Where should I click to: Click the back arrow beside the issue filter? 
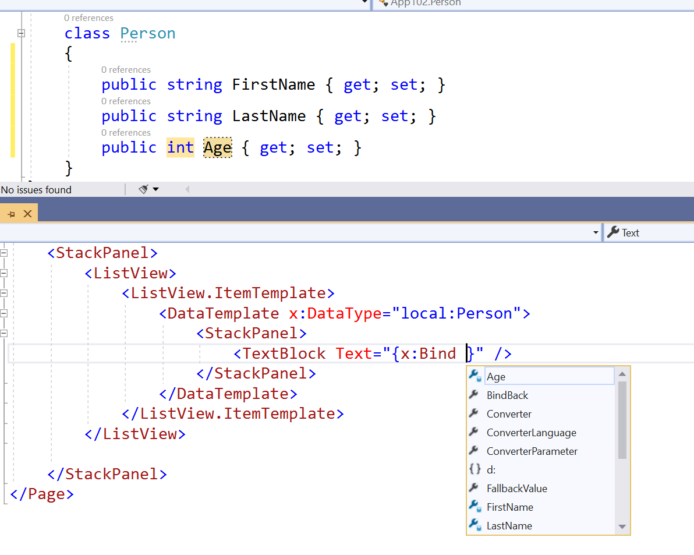186,190
